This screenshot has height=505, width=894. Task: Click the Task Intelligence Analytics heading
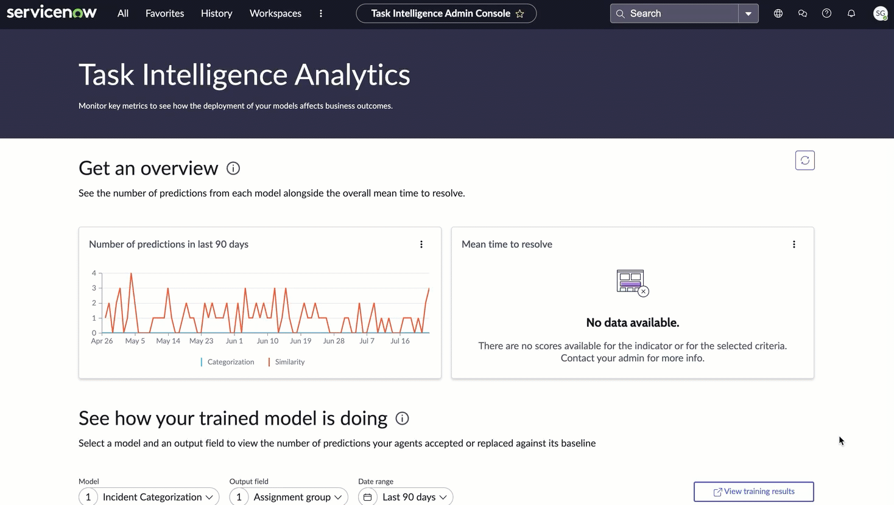click(244, 75)
